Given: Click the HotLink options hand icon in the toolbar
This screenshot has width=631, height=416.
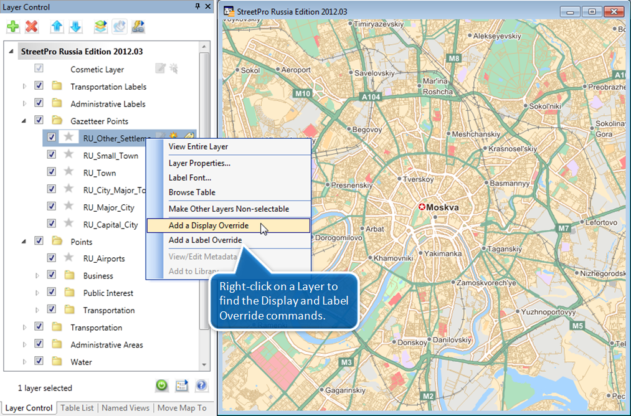Looking at the screenshot, I should click(119, 27).
